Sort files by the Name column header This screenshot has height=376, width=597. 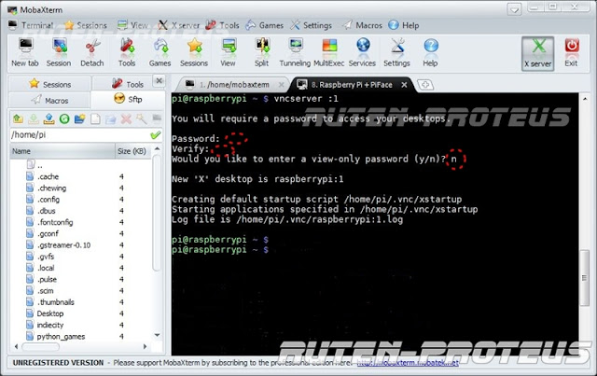tap(62, 151)
